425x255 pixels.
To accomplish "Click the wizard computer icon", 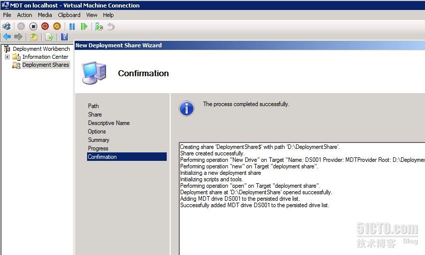I will 94,73.
